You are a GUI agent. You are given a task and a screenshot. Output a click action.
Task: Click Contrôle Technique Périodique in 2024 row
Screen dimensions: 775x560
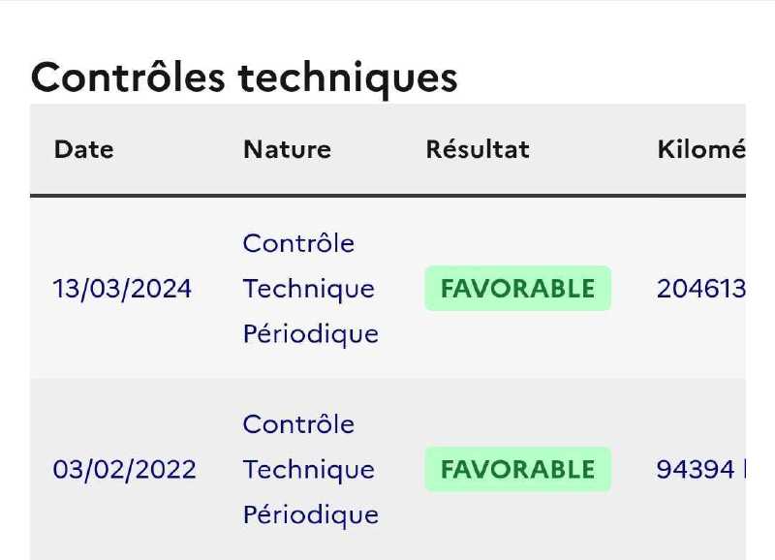click(x=311, y=289)
